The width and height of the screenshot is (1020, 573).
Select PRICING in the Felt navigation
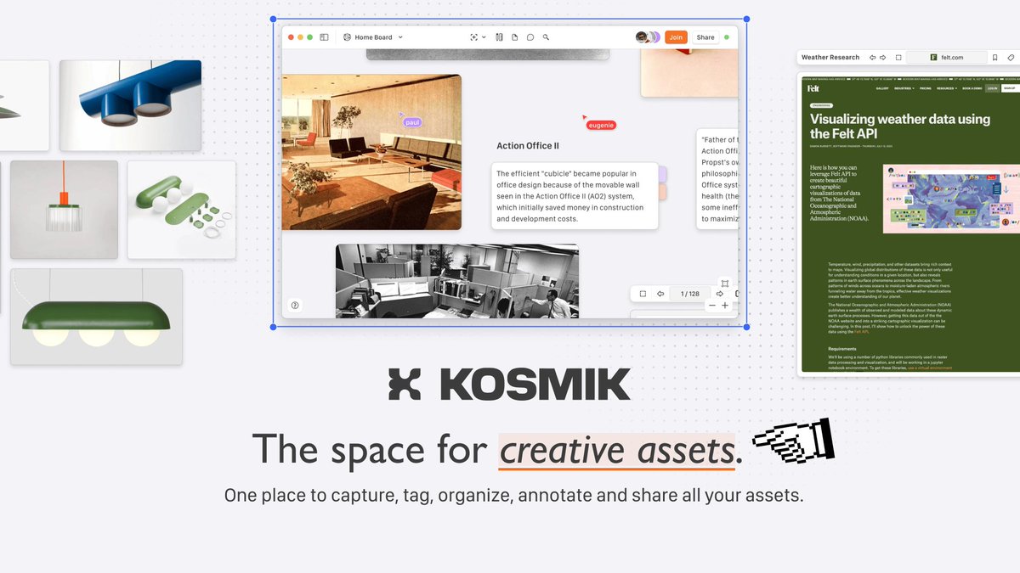click(x=925, y=88)
